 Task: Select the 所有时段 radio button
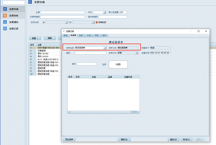pyautogui.click(x=97, y=22)
